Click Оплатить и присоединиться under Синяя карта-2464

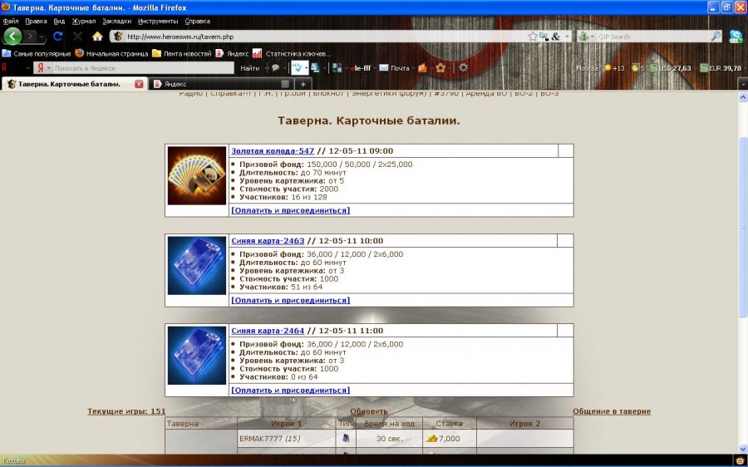click(x=291, y=391)
